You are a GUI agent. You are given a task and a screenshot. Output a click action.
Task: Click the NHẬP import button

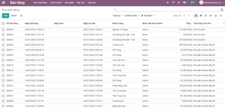coord(14,16)
